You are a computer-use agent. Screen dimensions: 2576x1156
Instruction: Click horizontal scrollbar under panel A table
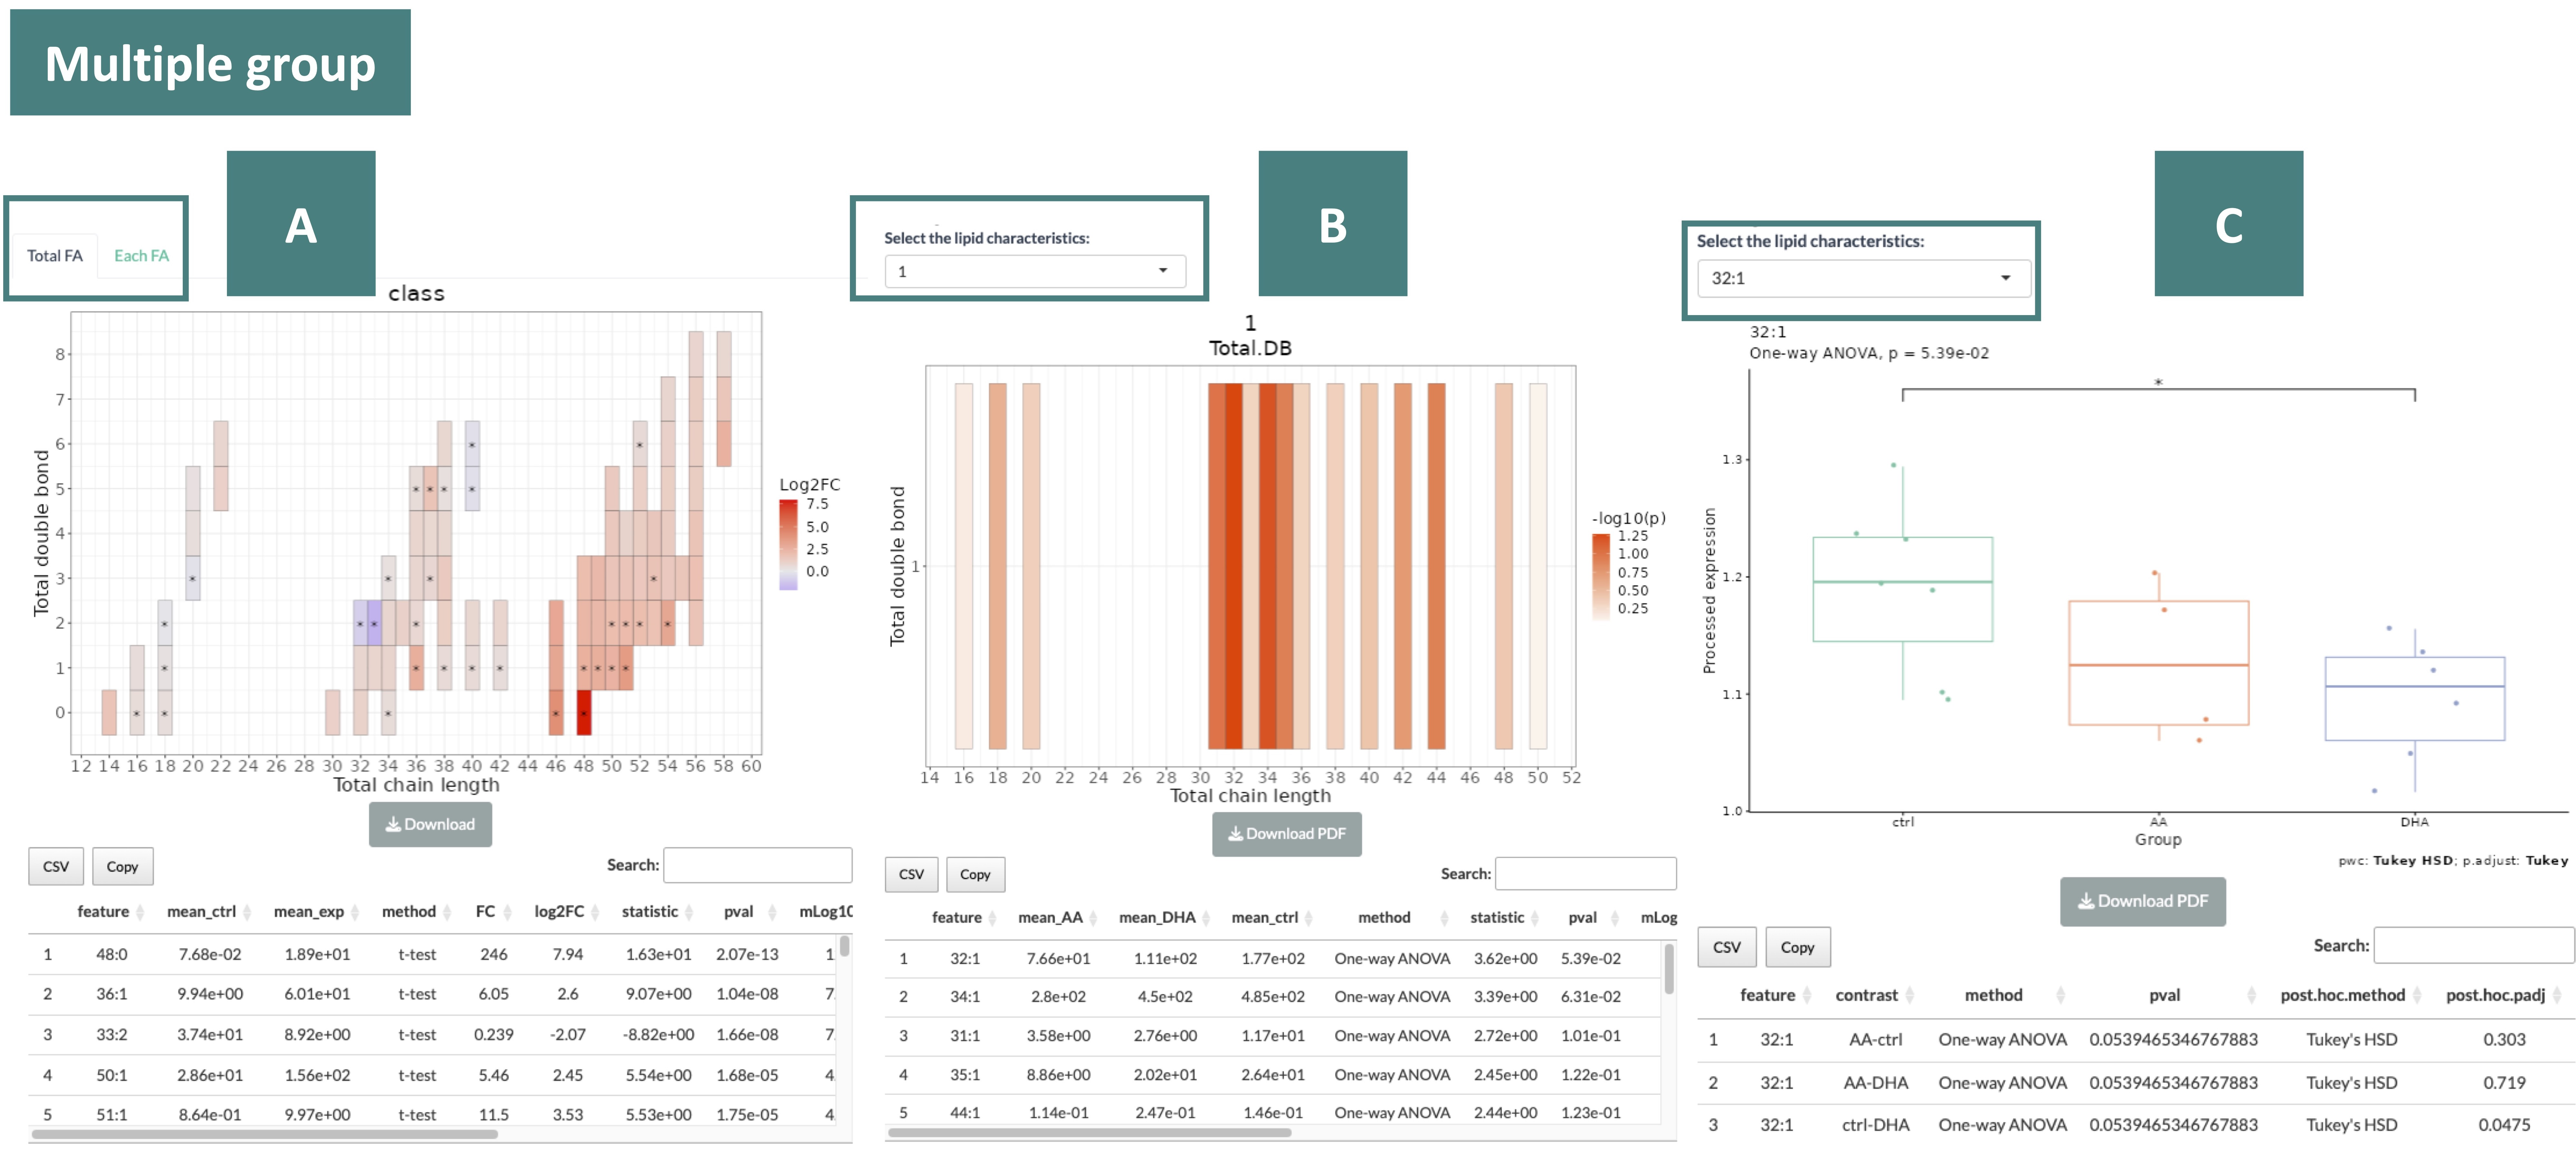point(265,1134)
